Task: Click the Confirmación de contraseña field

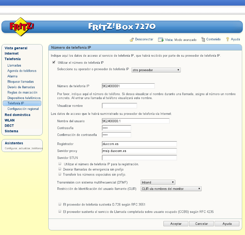Action: 117,135
